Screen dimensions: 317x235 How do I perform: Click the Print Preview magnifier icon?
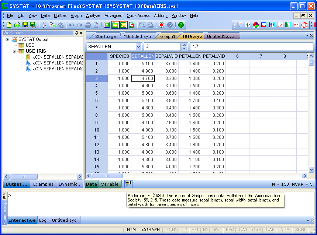pyautogui.click(x=96, y=25)
